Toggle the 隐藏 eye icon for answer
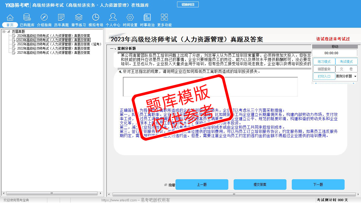Image resolution: width=361 pixels, height=203 pixels. 166,185
